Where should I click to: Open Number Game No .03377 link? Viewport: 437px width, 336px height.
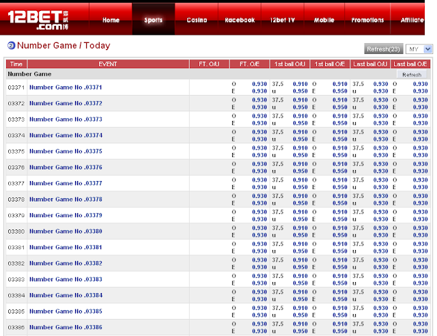coord(66,183)
